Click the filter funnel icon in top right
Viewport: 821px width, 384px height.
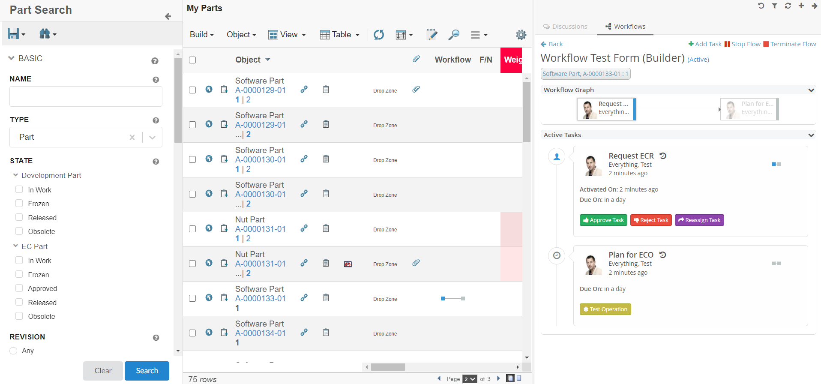(x=775, y=6)
